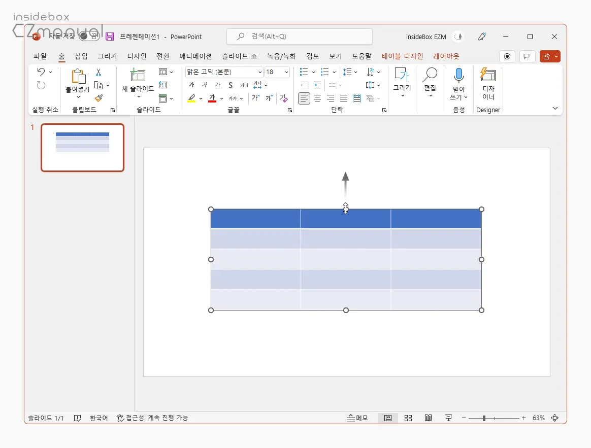Open the Insert (삽입) ribbon tab
591x448 pixels.
click(81, 56)
